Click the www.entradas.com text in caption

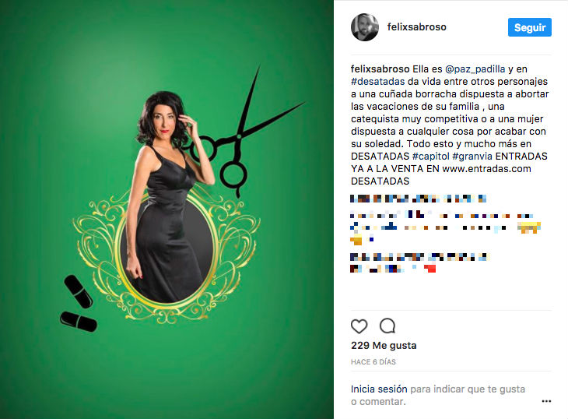[x=486, y=168]
